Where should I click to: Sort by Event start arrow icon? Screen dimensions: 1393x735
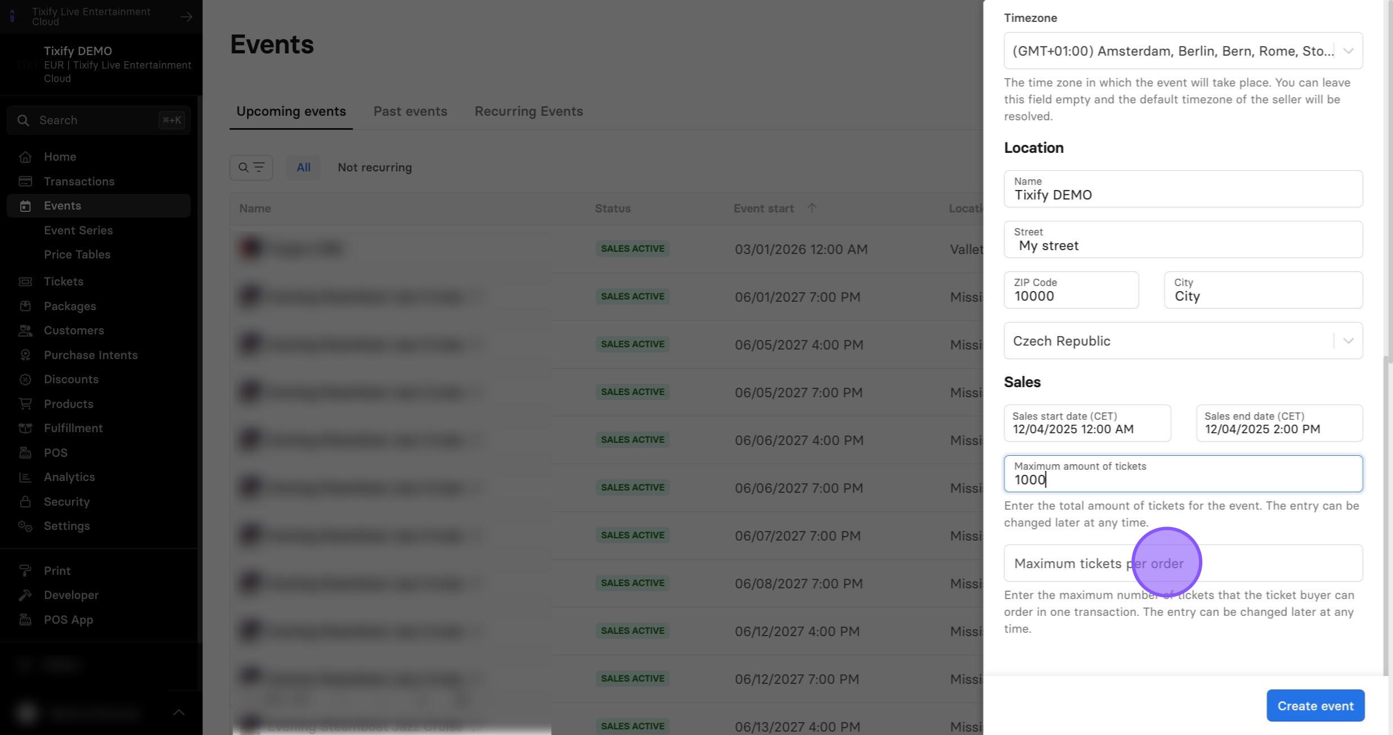pos(811,208)
